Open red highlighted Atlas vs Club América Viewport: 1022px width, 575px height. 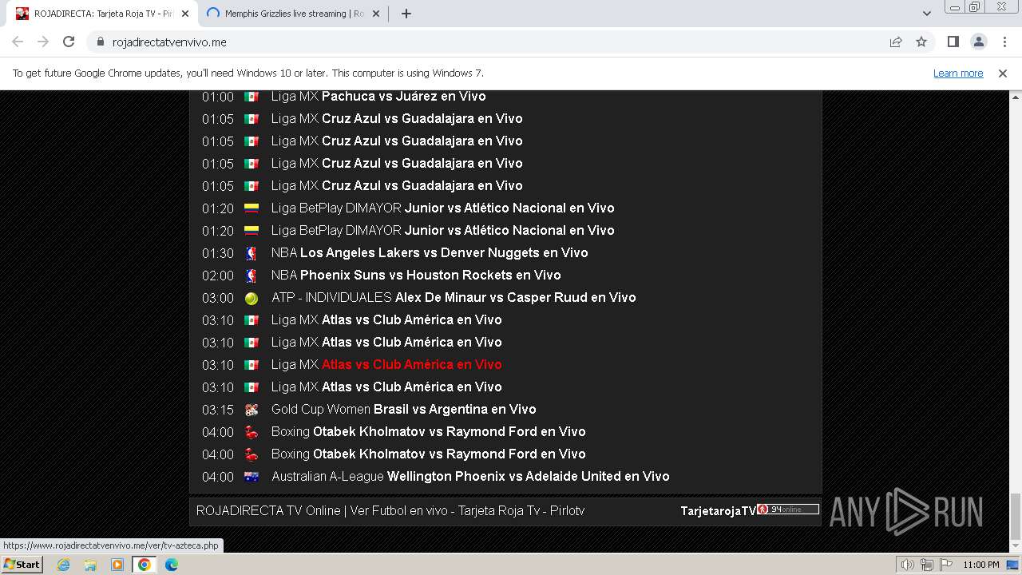pos(411,364)
